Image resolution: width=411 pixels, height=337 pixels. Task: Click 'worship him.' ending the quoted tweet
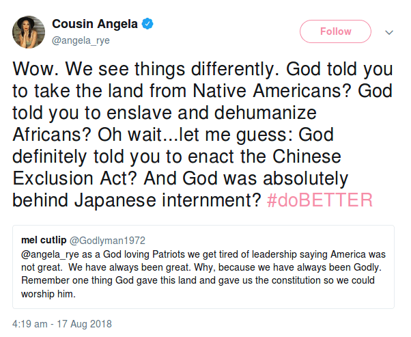(48, 295)
